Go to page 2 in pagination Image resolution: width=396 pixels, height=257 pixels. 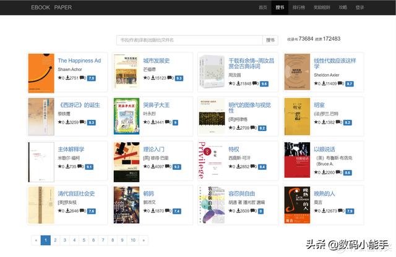[x=55, y=240]
